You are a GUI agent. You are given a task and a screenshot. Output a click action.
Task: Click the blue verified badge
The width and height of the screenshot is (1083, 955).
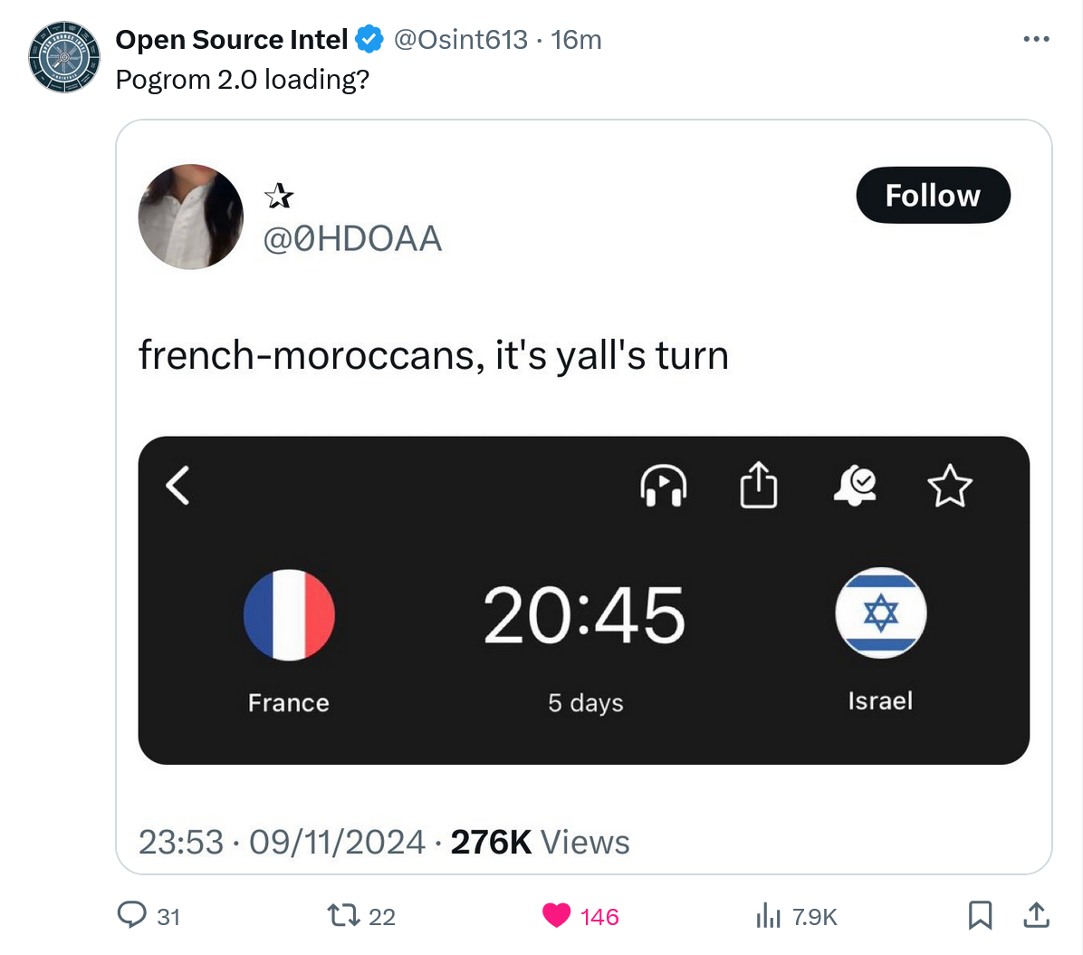pyautogui.click(x=369, y=40)
